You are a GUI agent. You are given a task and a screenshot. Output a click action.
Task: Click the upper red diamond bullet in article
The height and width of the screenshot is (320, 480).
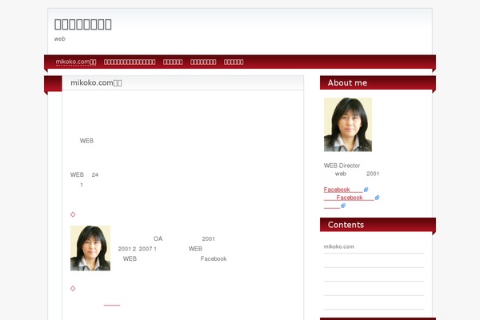[x=73, y=214]
